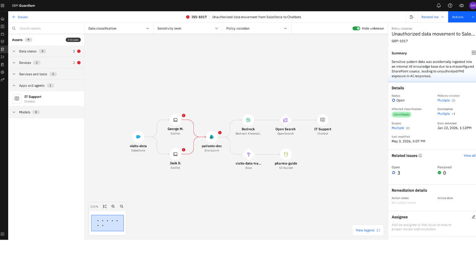Select the IT Support chatbot node in the graph

(322, 120)
